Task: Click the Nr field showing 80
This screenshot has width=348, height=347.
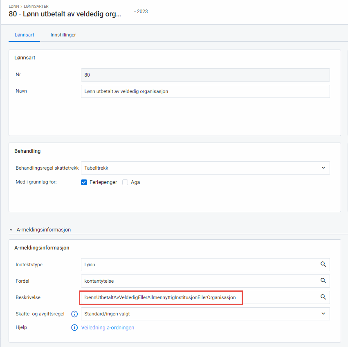Action: (x=204, y=75)
